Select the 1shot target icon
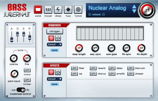Viewport: 158px width, 101px height. 78,9
